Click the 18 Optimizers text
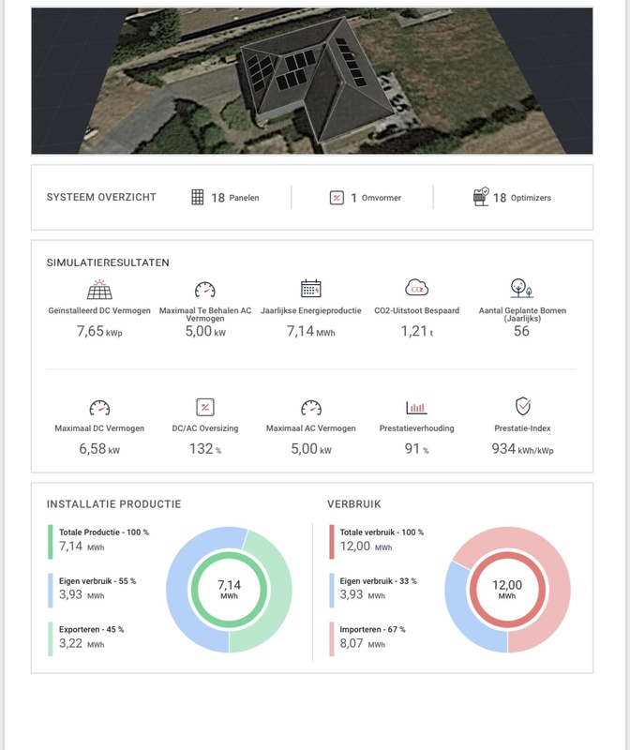The image size is (630, 750). click(x=522, y=198)
